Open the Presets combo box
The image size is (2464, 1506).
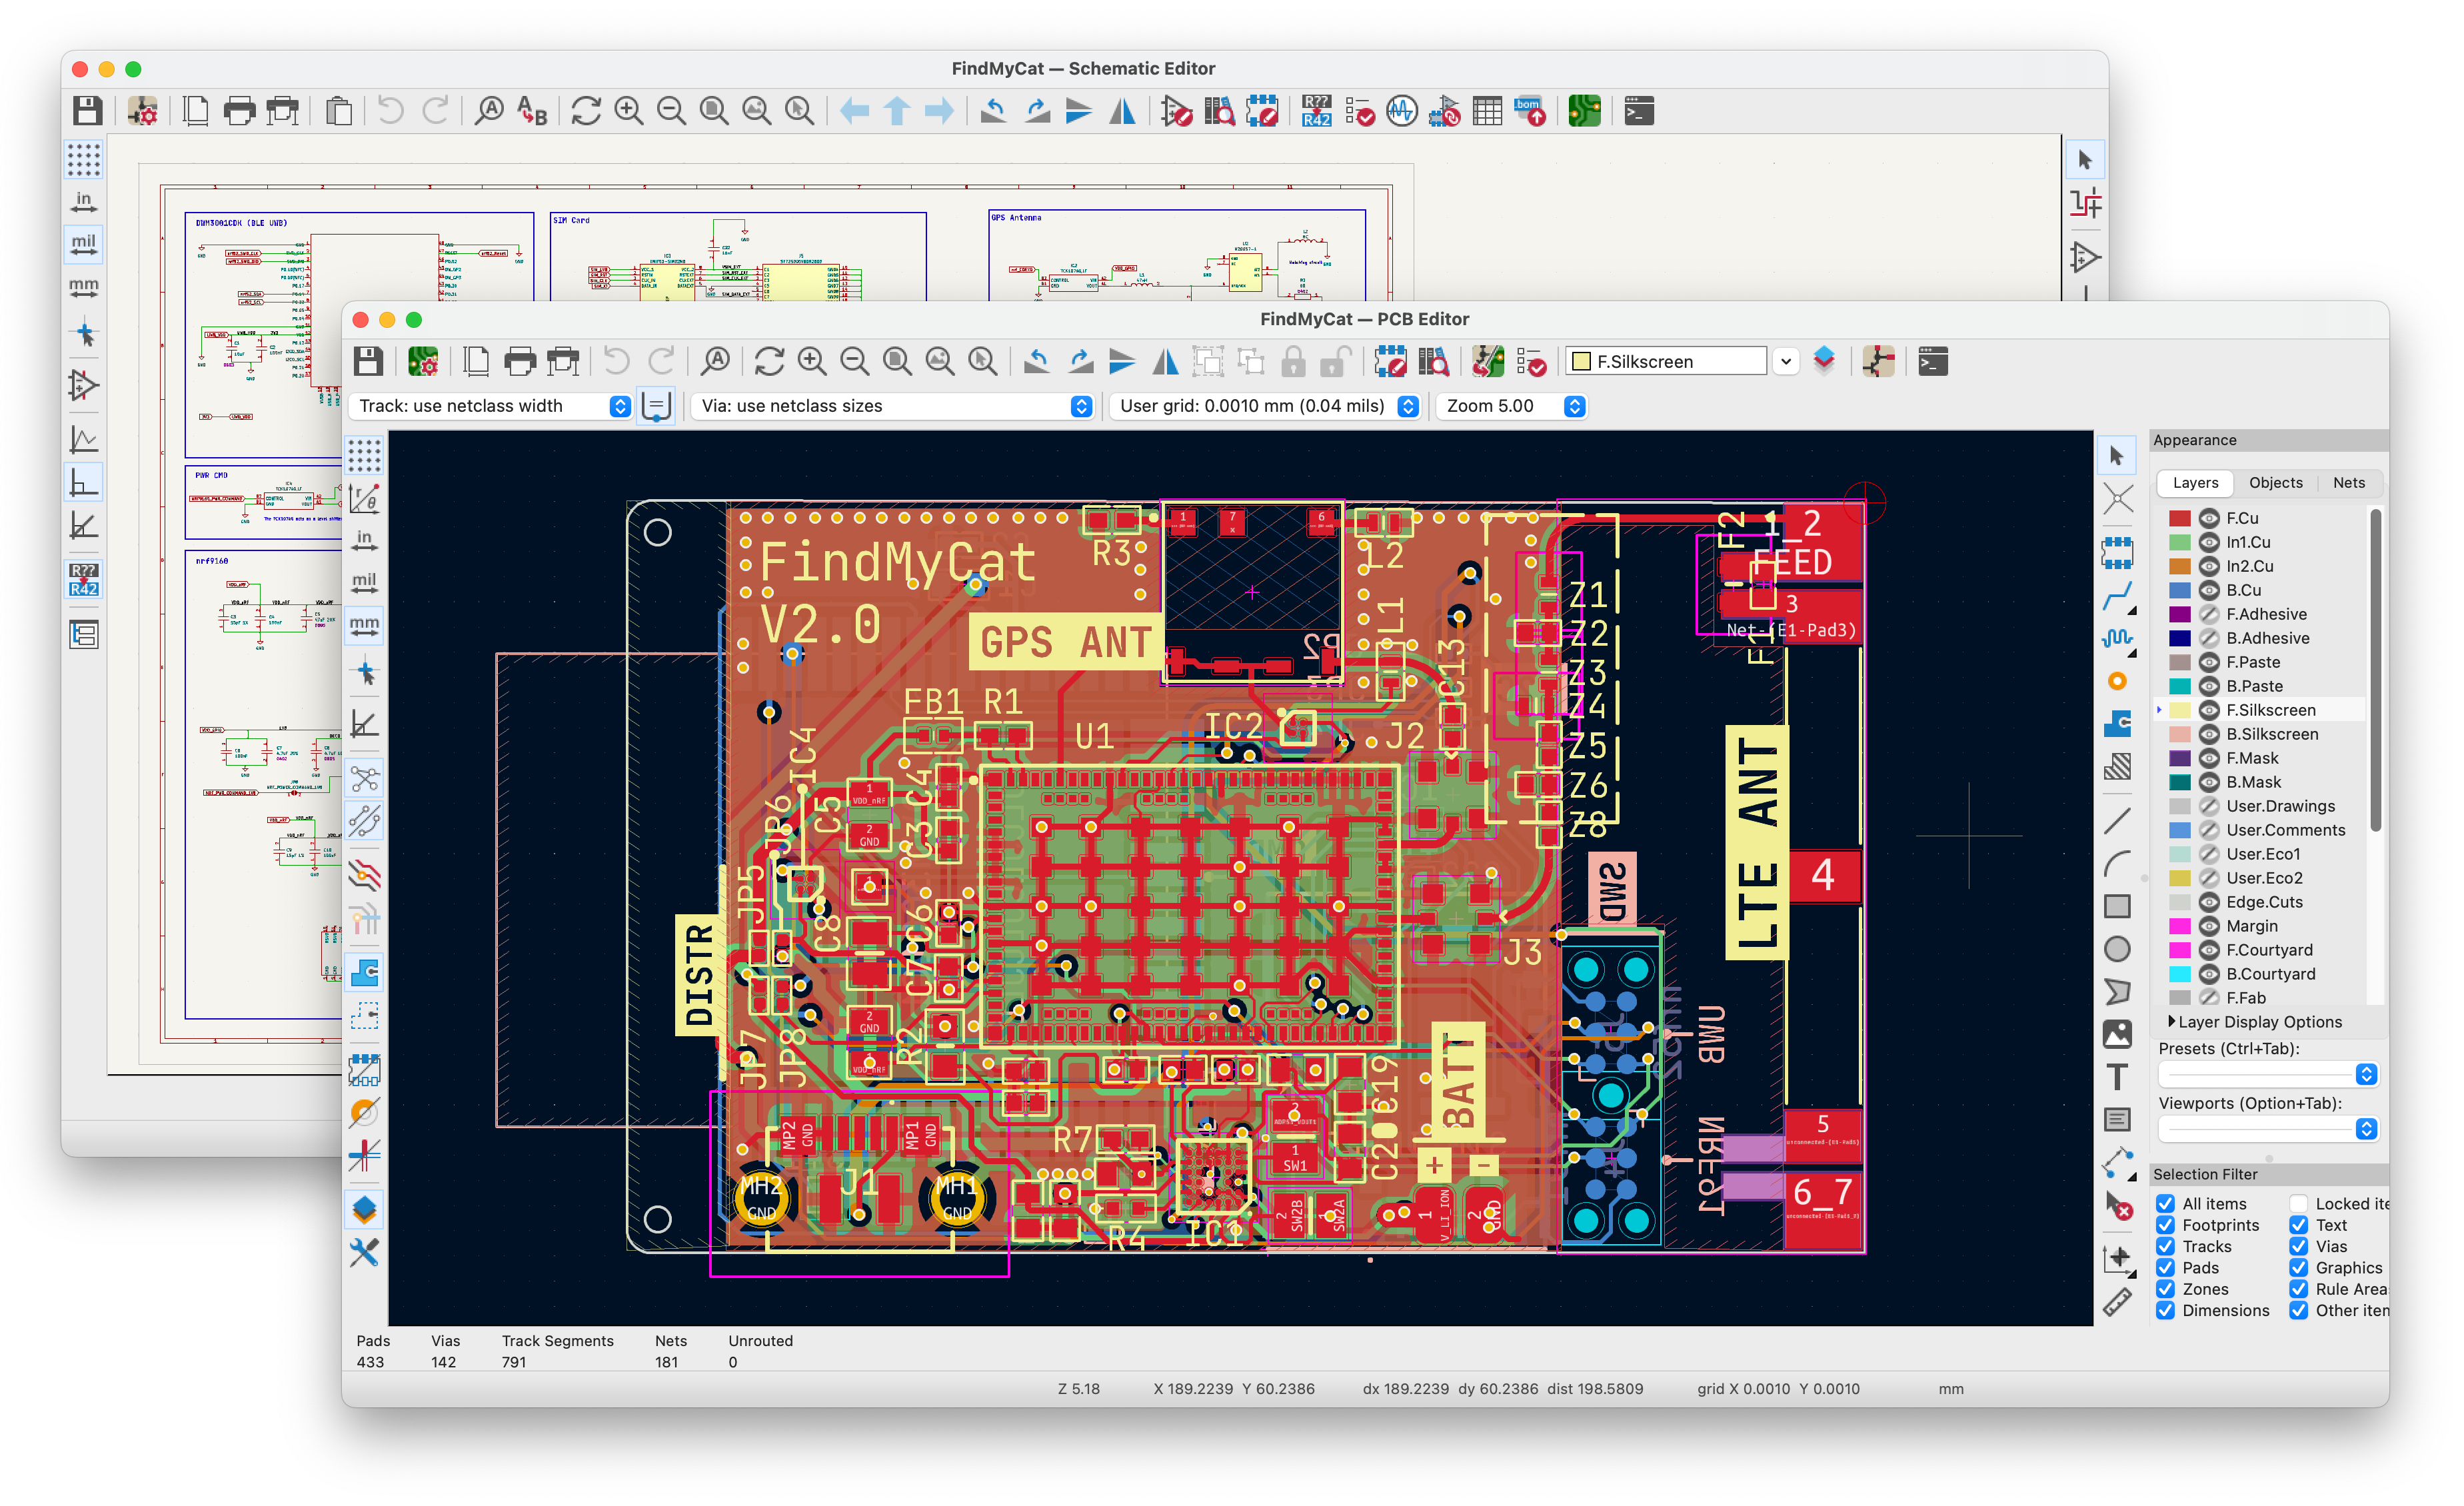pos(2267,1074)
